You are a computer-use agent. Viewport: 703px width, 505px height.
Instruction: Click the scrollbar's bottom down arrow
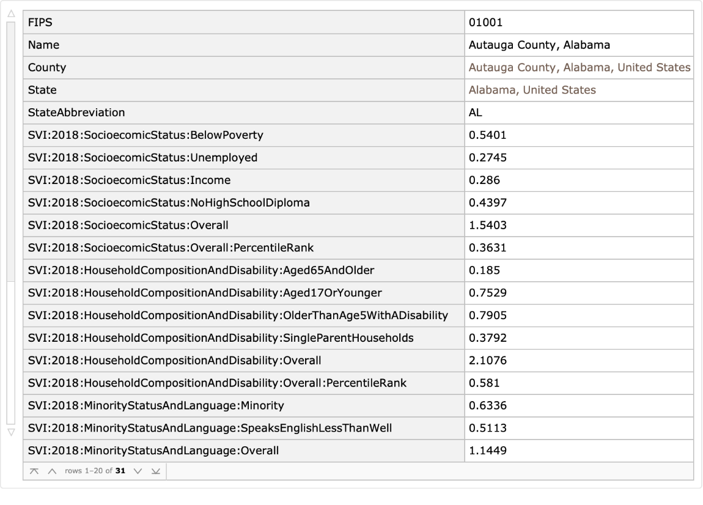pos(10,432)
